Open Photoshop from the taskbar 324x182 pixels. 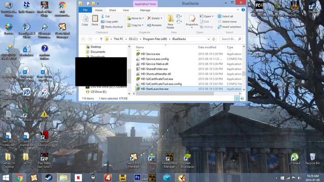(137, 177)
